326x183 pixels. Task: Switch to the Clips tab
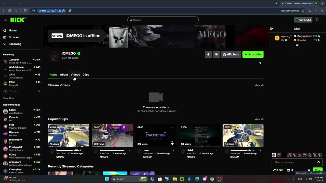point(86,75)
